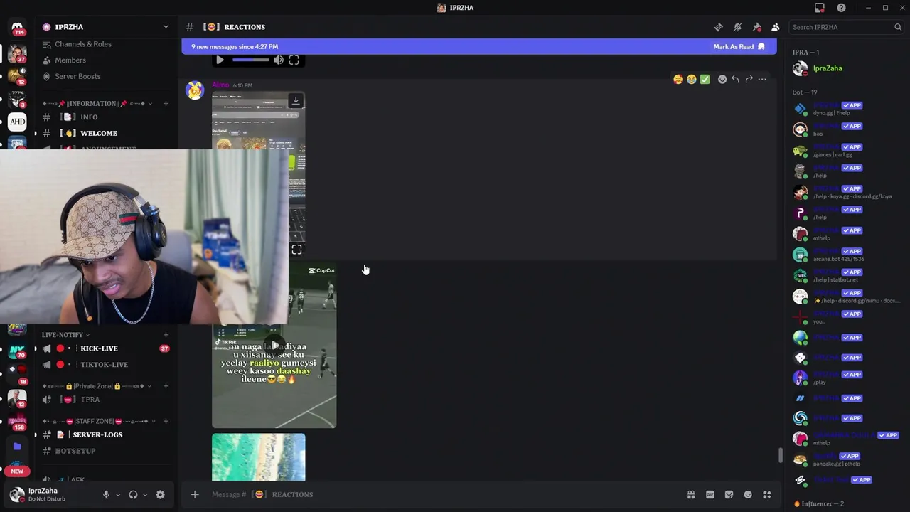Open the Members list entry

pyautogui.click(x=70, y=60)
